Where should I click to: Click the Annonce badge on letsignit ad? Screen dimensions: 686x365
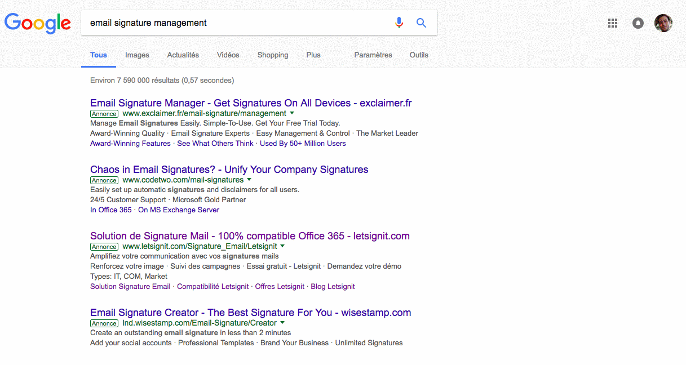[x=104, y=247]
